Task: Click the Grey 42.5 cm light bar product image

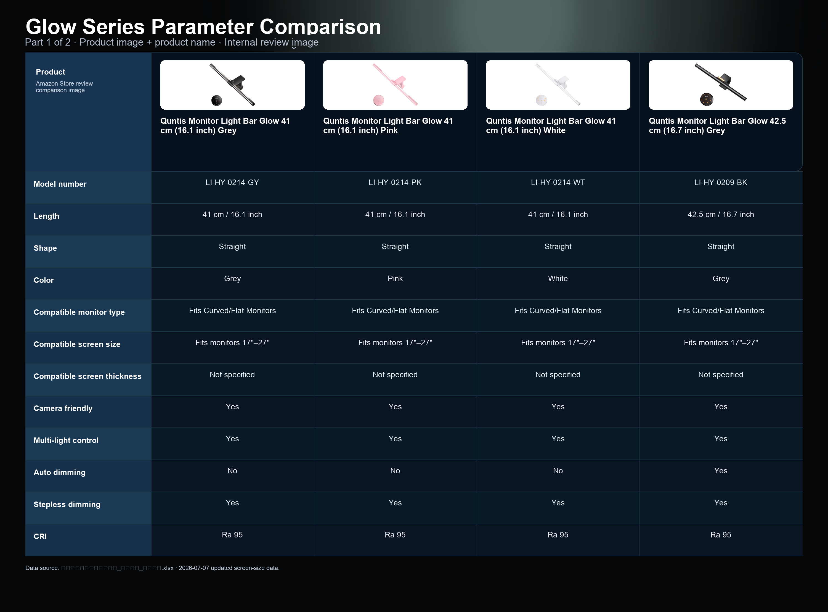Action: click(x=721, y=85)
